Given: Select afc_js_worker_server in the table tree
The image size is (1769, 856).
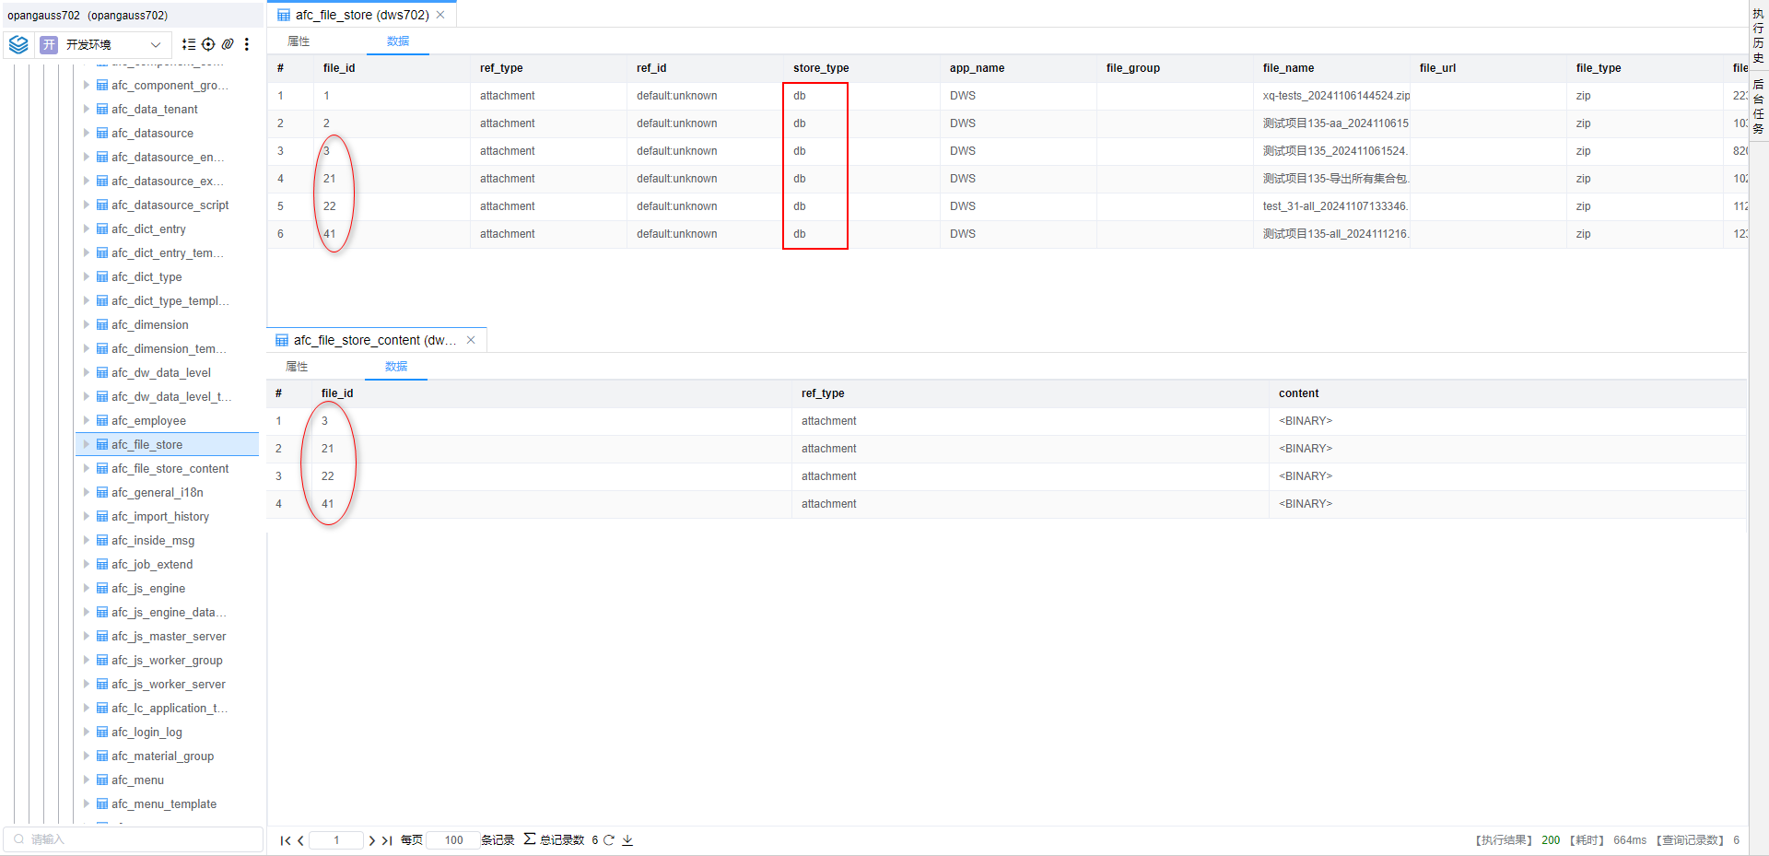Looking at the screenshot, I should (x=169, y=684).
